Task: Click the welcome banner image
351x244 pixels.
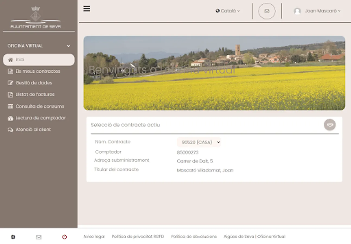Action: pyautogui.click(x=214, y=73)
